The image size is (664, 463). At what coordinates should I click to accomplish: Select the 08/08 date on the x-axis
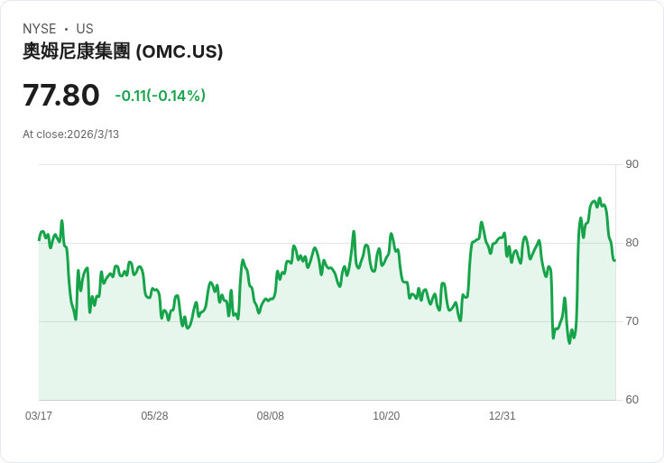[x=270, y=416]
